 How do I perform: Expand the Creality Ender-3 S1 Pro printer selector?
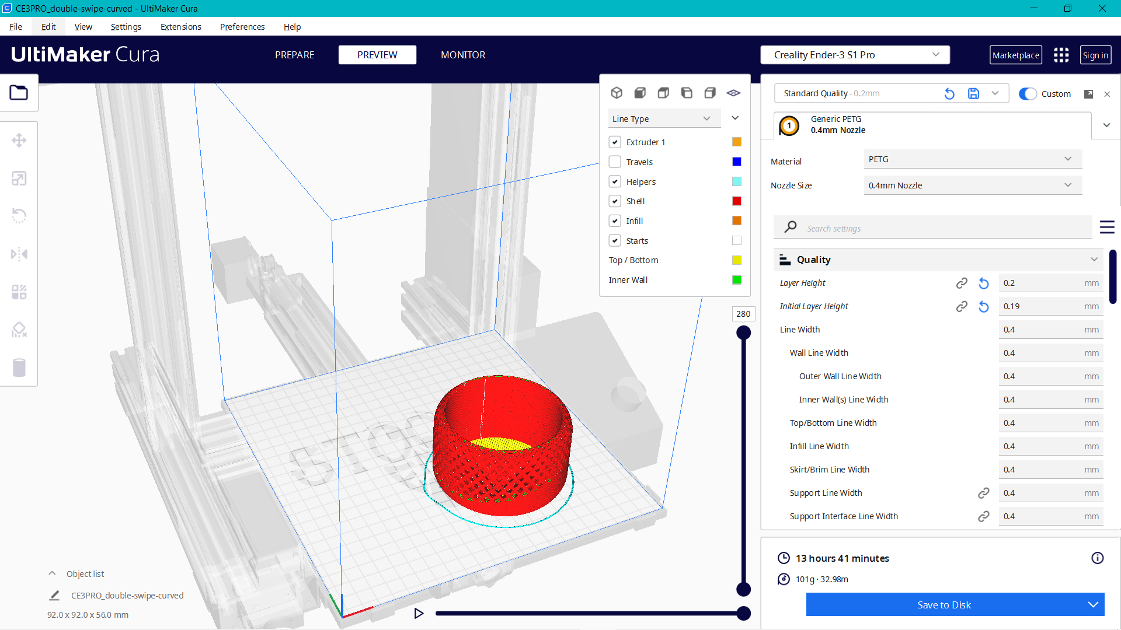pyautogui.click(x=855, y=55)
